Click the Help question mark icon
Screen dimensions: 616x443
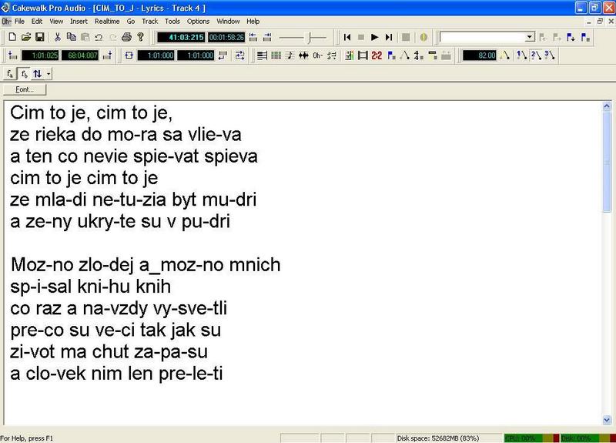(x=140, y=37)
